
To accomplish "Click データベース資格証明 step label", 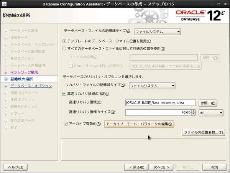I will (x=28, y=65).
